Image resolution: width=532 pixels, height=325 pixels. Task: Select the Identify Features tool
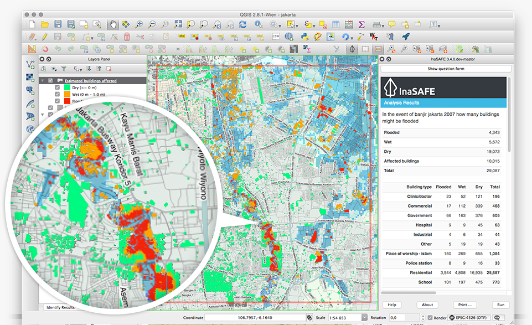click(259, 24)
